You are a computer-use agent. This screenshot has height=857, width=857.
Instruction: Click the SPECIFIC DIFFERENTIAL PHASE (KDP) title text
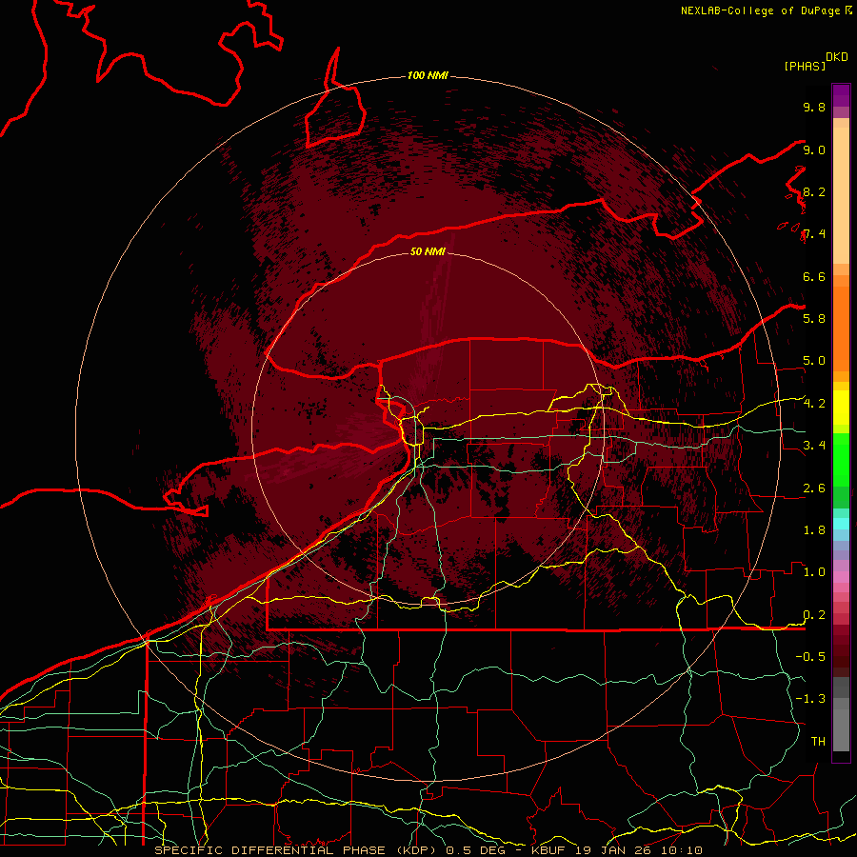pos(294,850)
